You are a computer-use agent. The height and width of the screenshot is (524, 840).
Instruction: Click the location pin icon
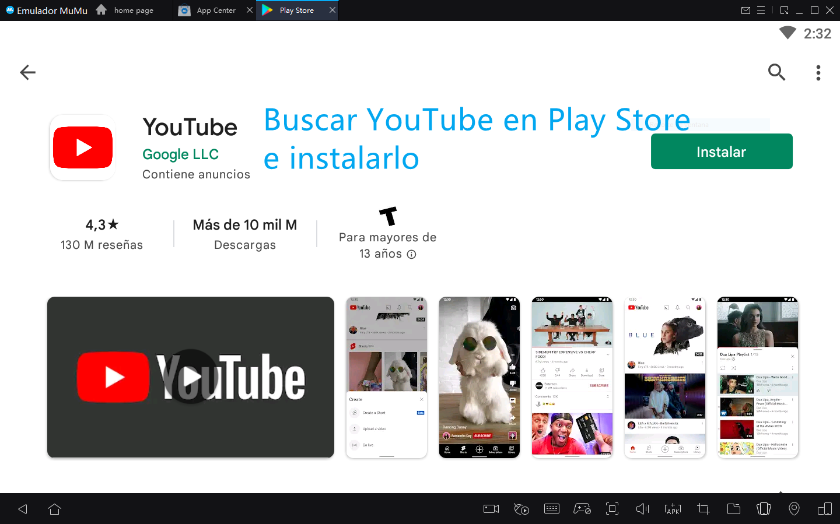click(x=794, y=509)
